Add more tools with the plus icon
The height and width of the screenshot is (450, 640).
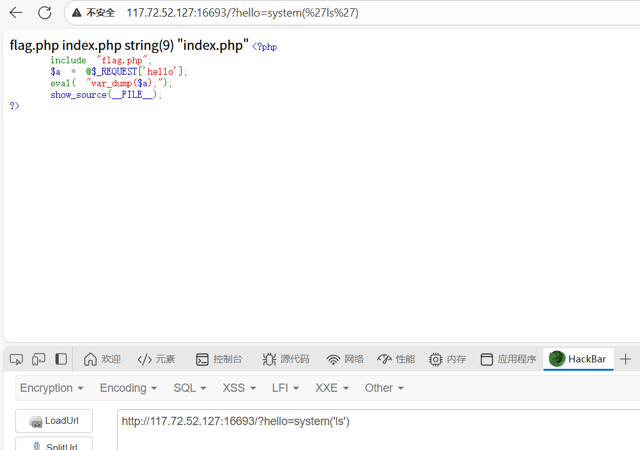(625, 359)
